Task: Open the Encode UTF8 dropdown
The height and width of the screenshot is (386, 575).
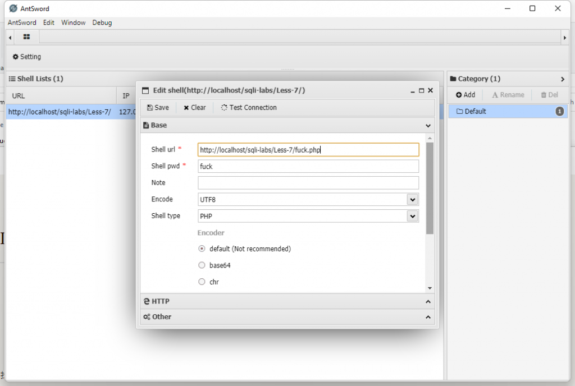Action: [x=412, y=199]
